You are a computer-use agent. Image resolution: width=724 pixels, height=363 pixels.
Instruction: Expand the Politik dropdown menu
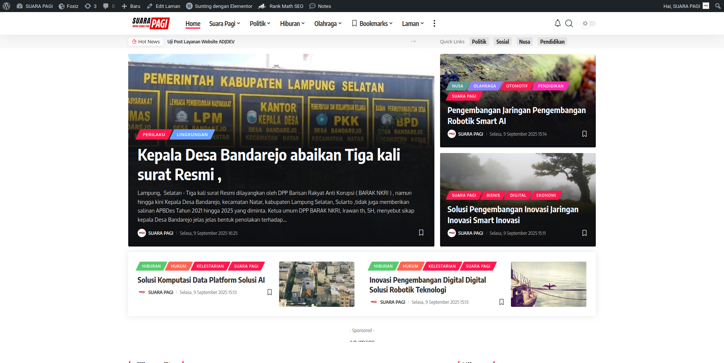pos(260,23)
